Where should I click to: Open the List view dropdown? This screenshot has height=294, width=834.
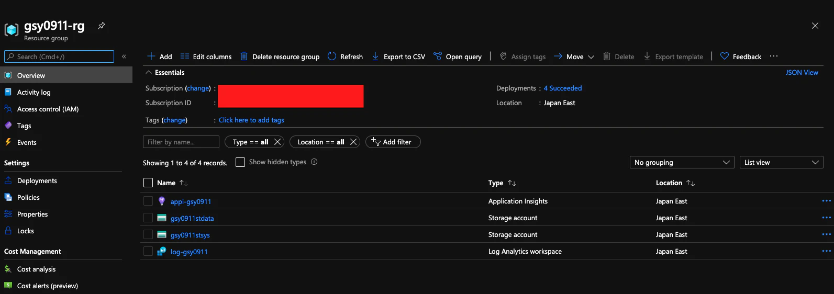point(781,162)
